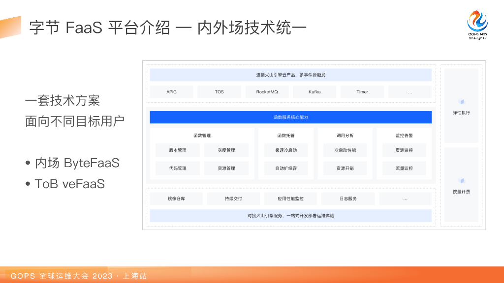Select the 版本管理 box
504x283 pixels.
[177, 150]
